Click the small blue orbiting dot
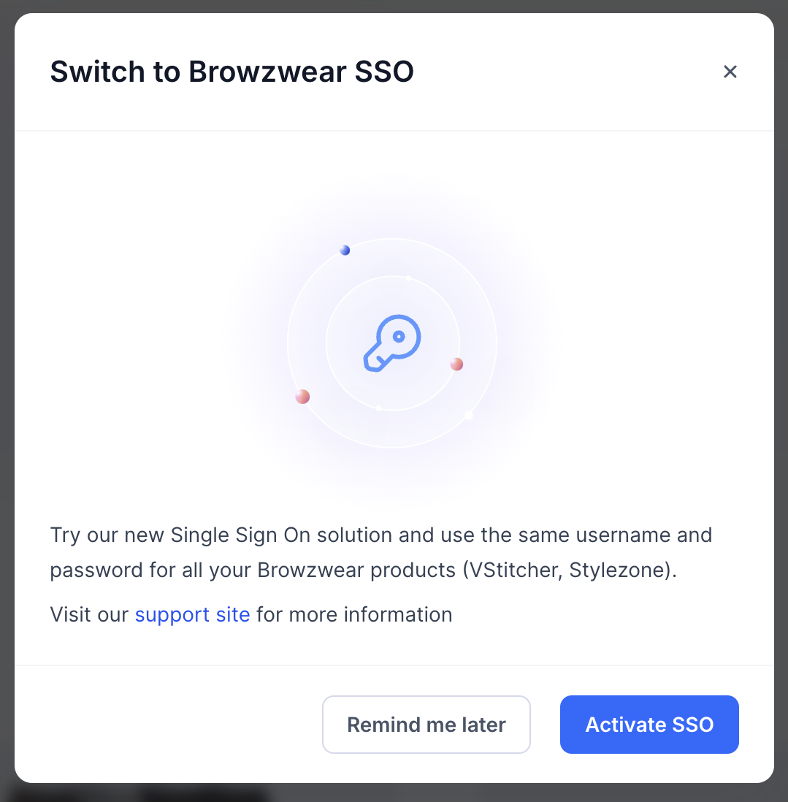The height and width of the screenshot is (802, 788). pos(345,250)
